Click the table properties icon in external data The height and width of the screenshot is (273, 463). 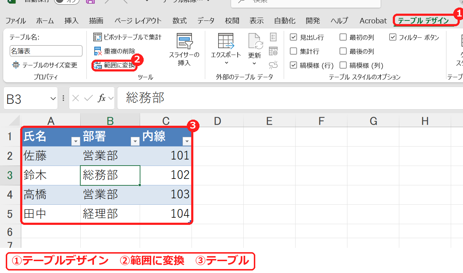[273, 37]
